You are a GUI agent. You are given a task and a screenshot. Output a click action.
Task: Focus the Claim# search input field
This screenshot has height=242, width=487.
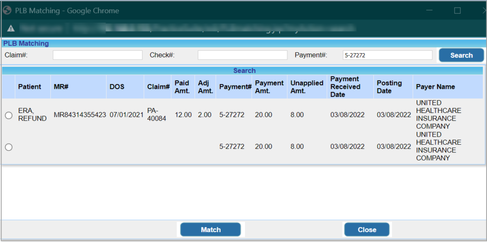click(97, 56)
